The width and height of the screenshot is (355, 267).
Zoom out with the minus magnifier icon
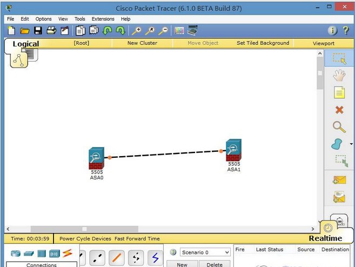click(163, 31)
